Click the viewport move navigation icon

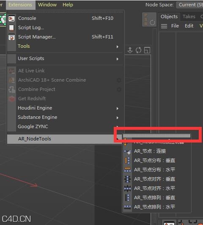click(130, 50)
